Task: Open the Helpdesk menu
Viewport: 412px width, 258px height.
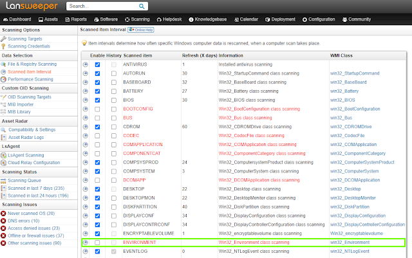Action: coord(169,19)
